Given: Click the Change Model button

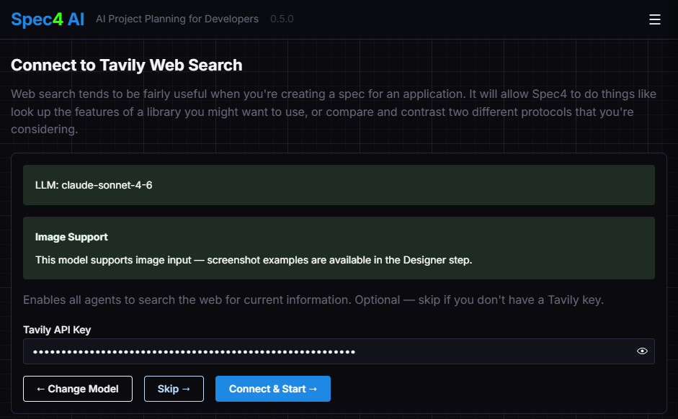Looking at the screenshot, I should click(x=78, y=389).
